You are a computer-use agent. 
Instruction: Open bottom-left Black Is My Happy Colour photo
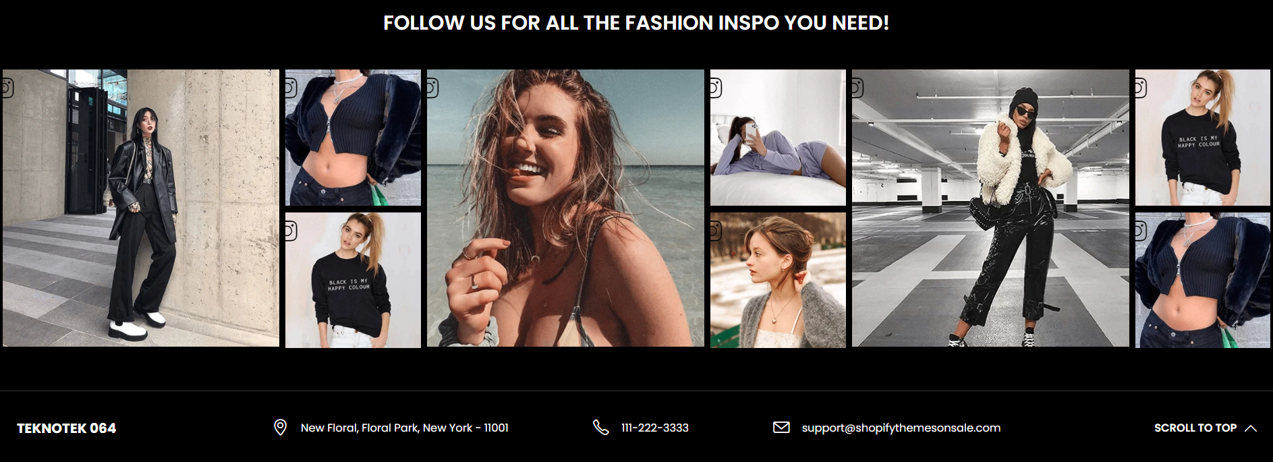pos(353,281)
